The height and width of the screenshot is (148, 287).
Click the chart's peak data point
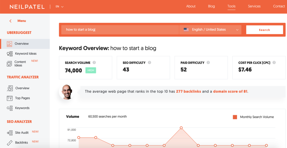pos(181,128)
